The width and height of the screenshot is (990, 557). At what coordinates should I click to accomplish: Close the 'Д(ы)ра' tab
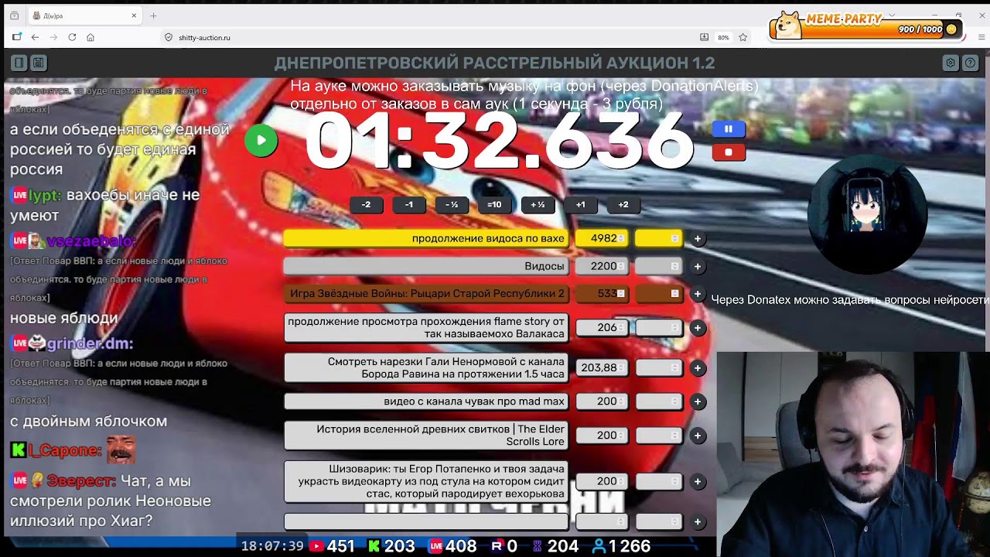coord(134,15)
